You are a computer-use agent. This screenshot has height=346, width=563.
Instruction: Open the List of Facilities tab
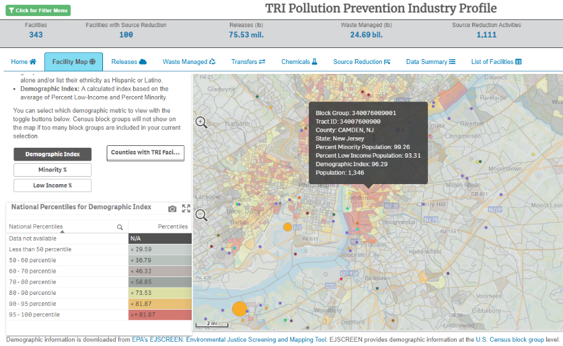[496, 62]
